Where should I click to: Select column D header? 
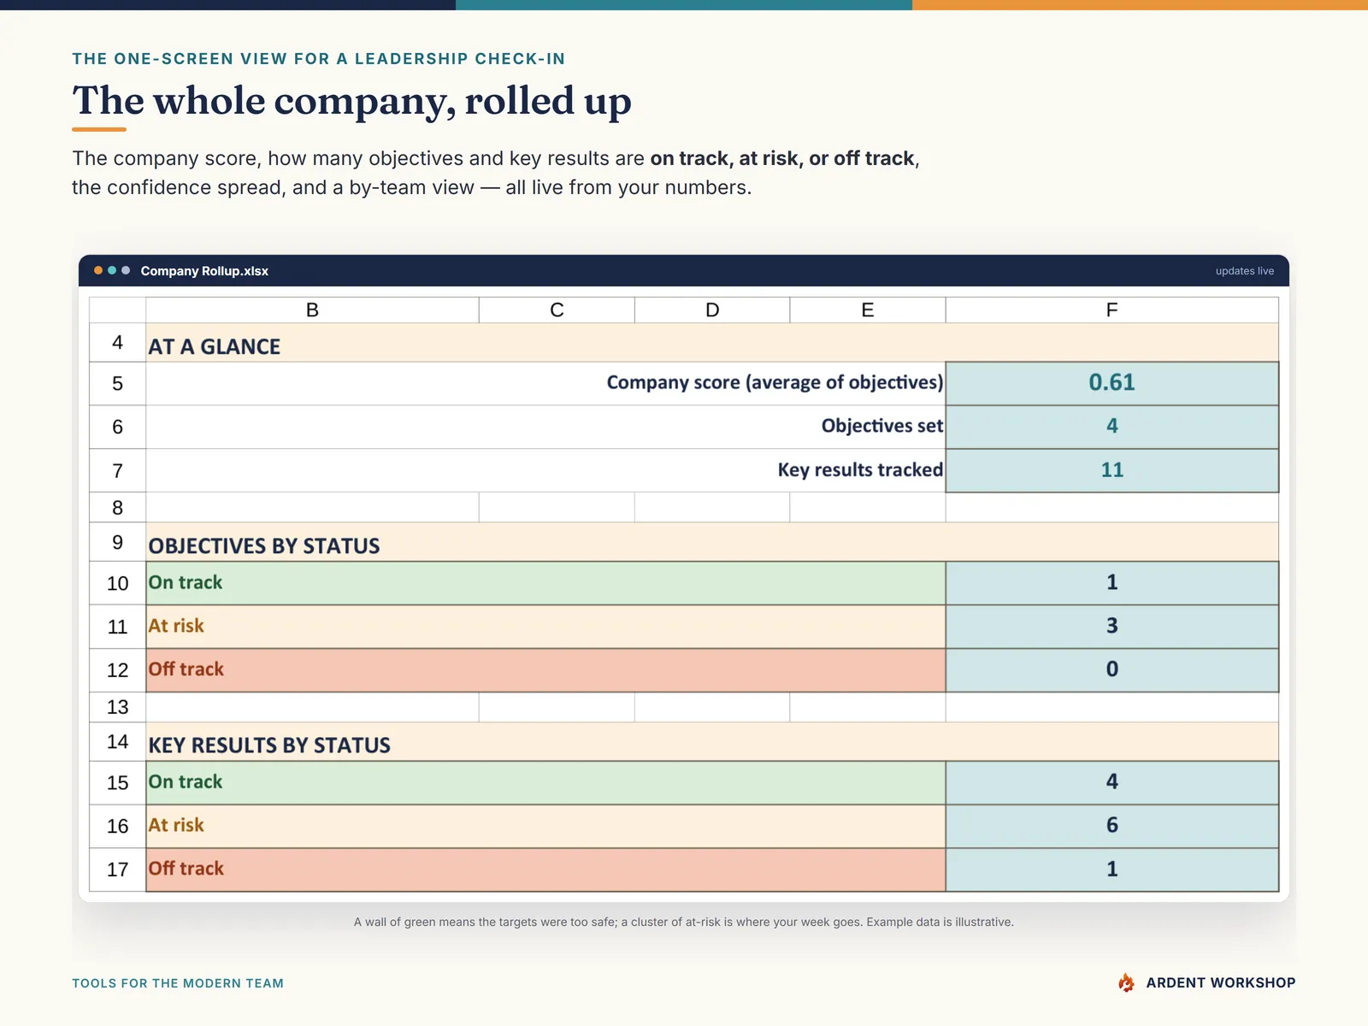pos(712,310)
